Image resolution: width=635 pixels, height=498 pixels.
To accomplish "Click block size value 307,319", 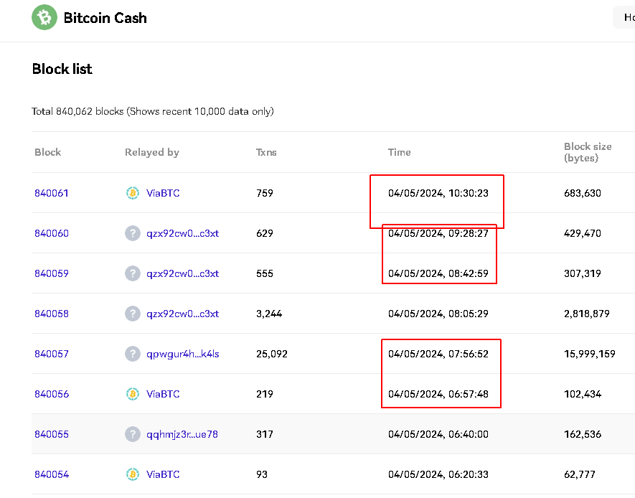I will point(583,273).
